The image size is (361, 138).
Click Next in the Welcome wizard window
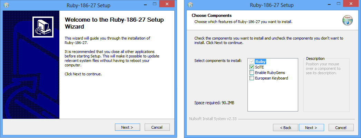(127, 127)
